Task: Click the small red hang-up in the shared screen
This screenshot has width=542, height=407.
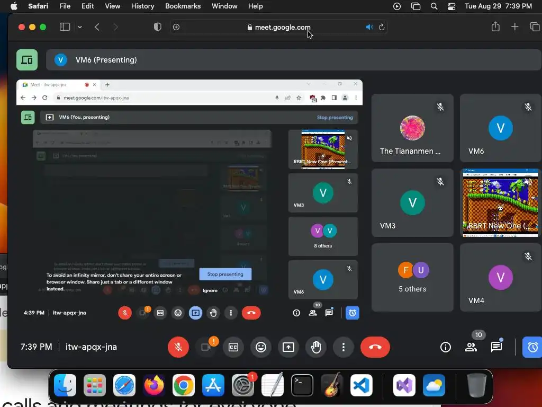Action: 251,313
